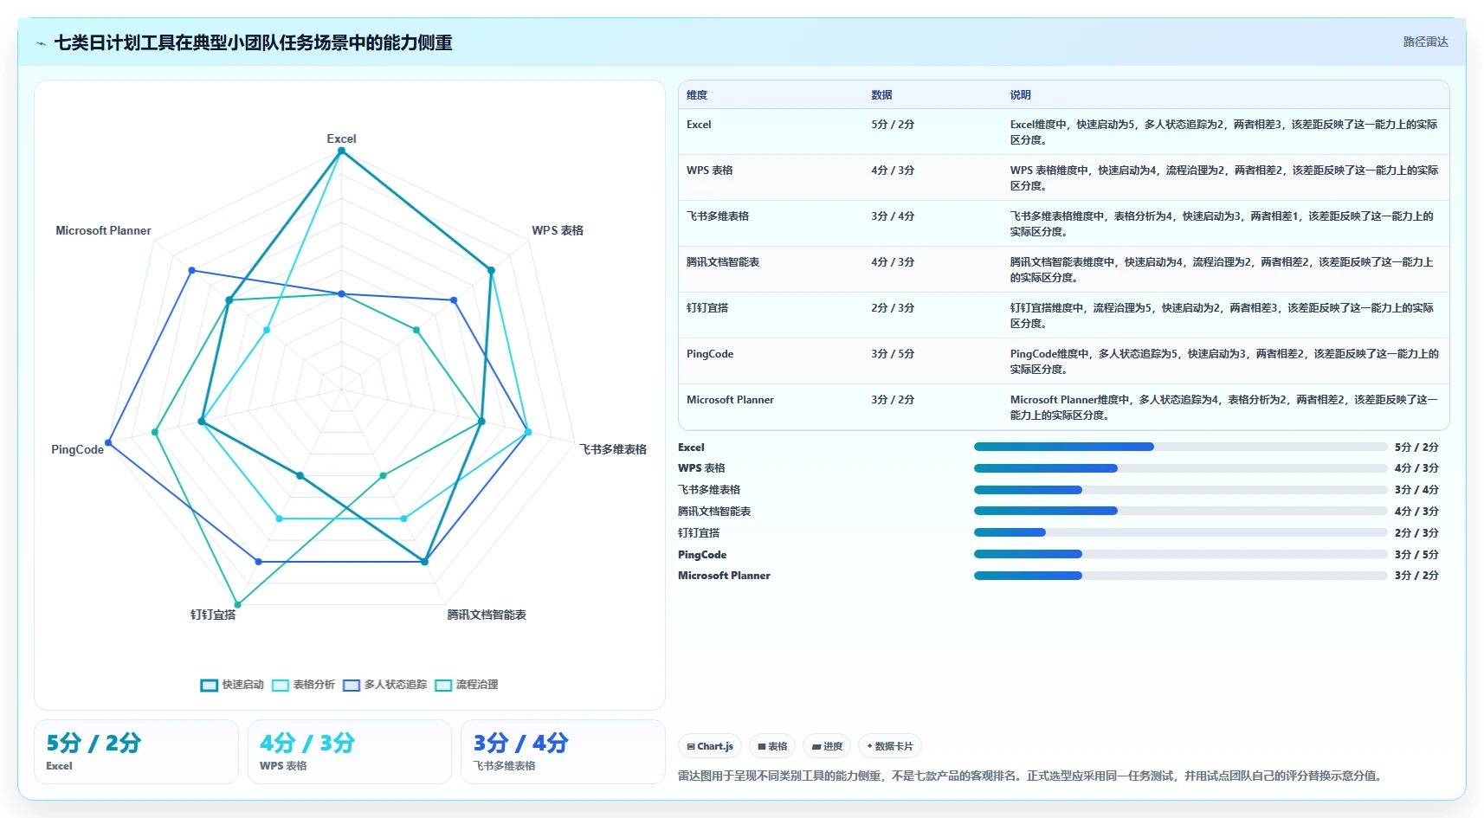Image resolution: width=1484 pixels, height=818 pixels.
Task: Click the 腾讯文档智能表 table row name
Action: [723, 262]
